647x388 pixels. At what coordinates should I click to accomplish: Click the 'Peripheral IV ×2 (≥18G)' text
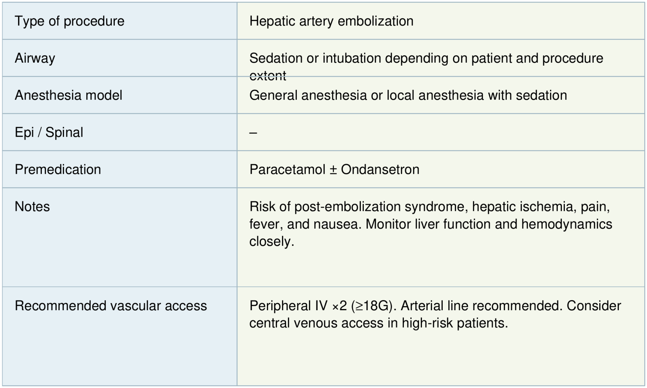tap(321, 306)
